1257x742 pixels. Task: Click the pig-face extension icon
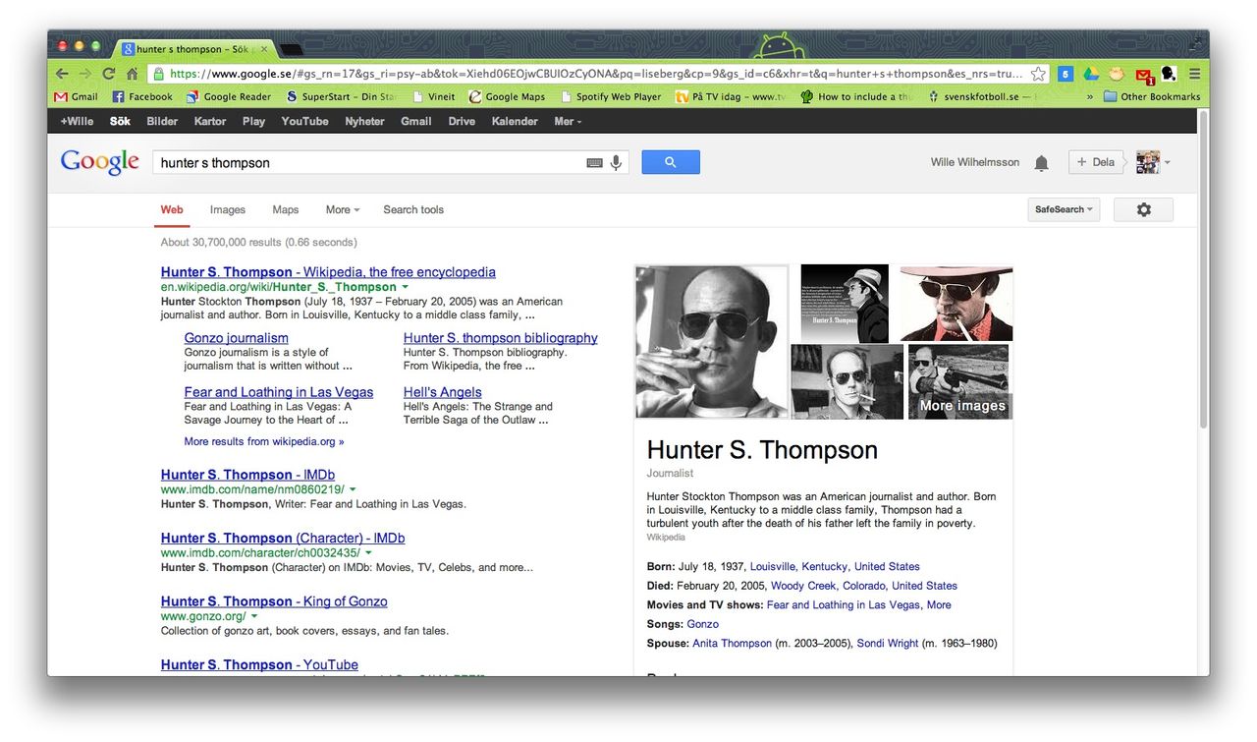(1117, 74)
